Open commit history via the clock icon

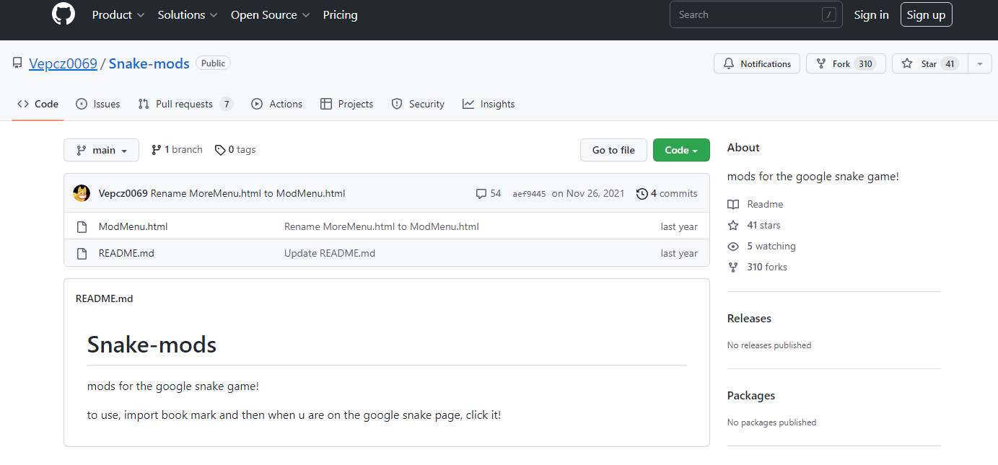click(x=642, y=193)
